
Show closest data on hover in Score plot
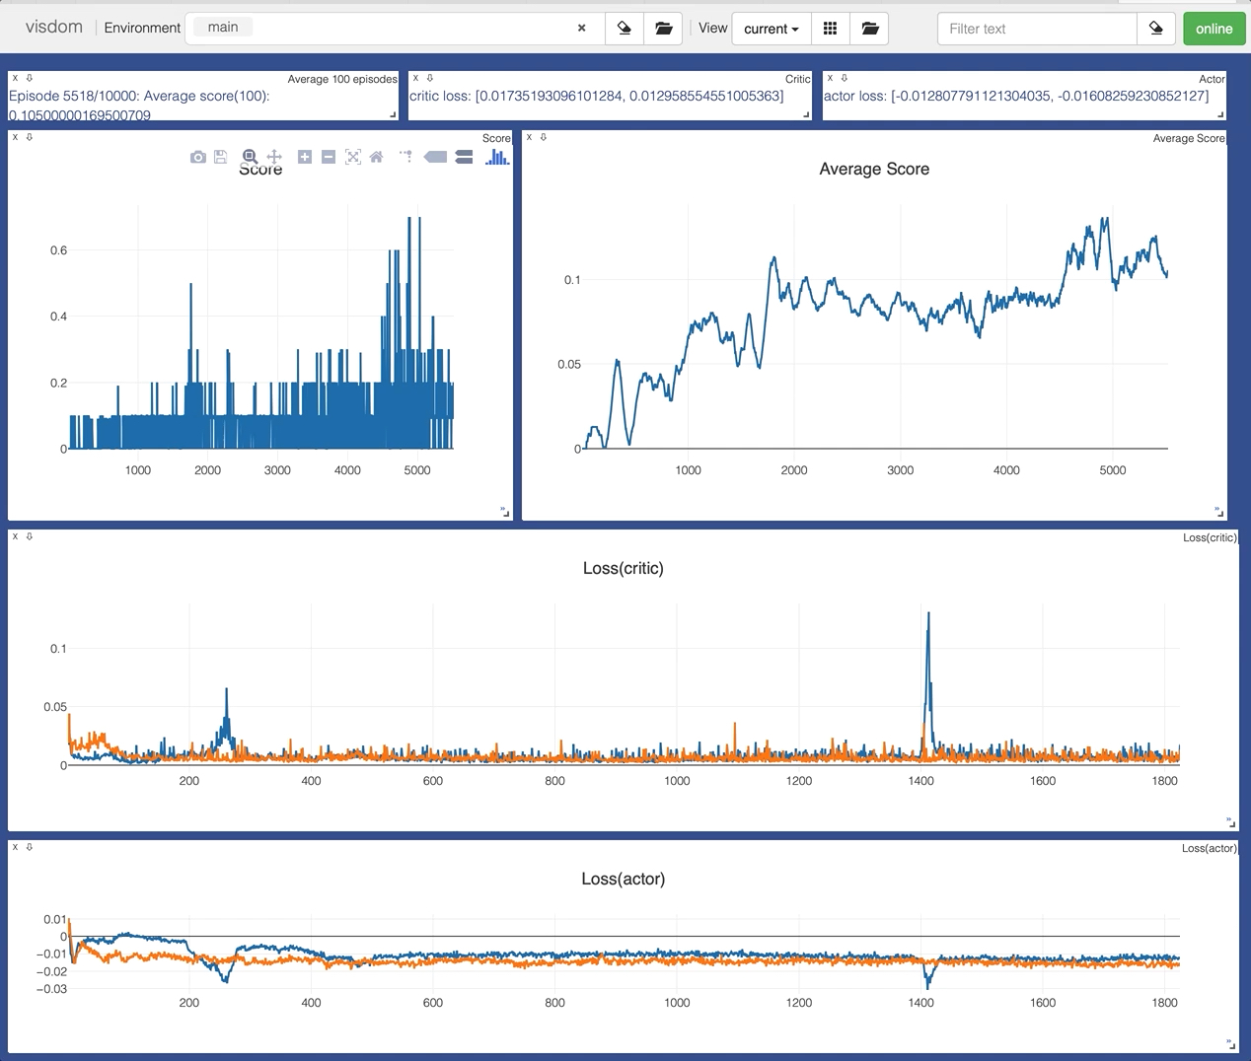coord(435,157)
